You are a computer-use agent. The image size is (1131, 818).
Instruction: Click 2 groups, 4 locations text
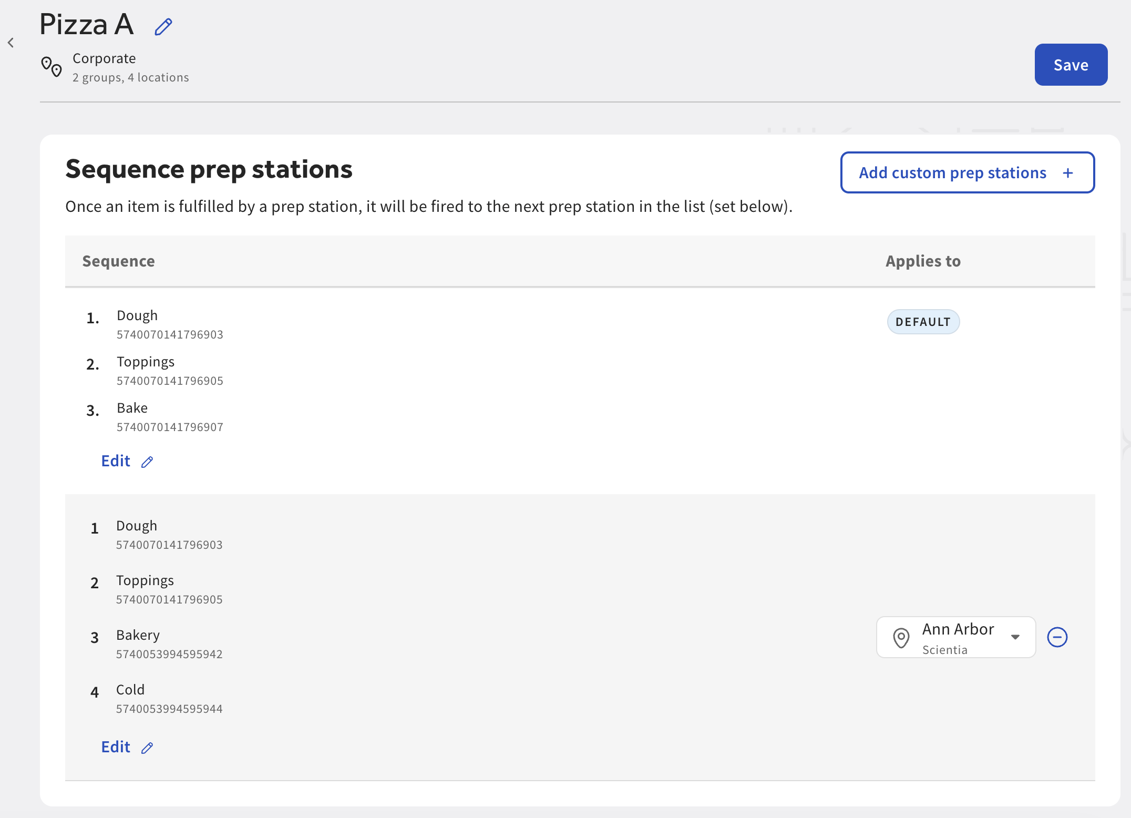point(131,77)
